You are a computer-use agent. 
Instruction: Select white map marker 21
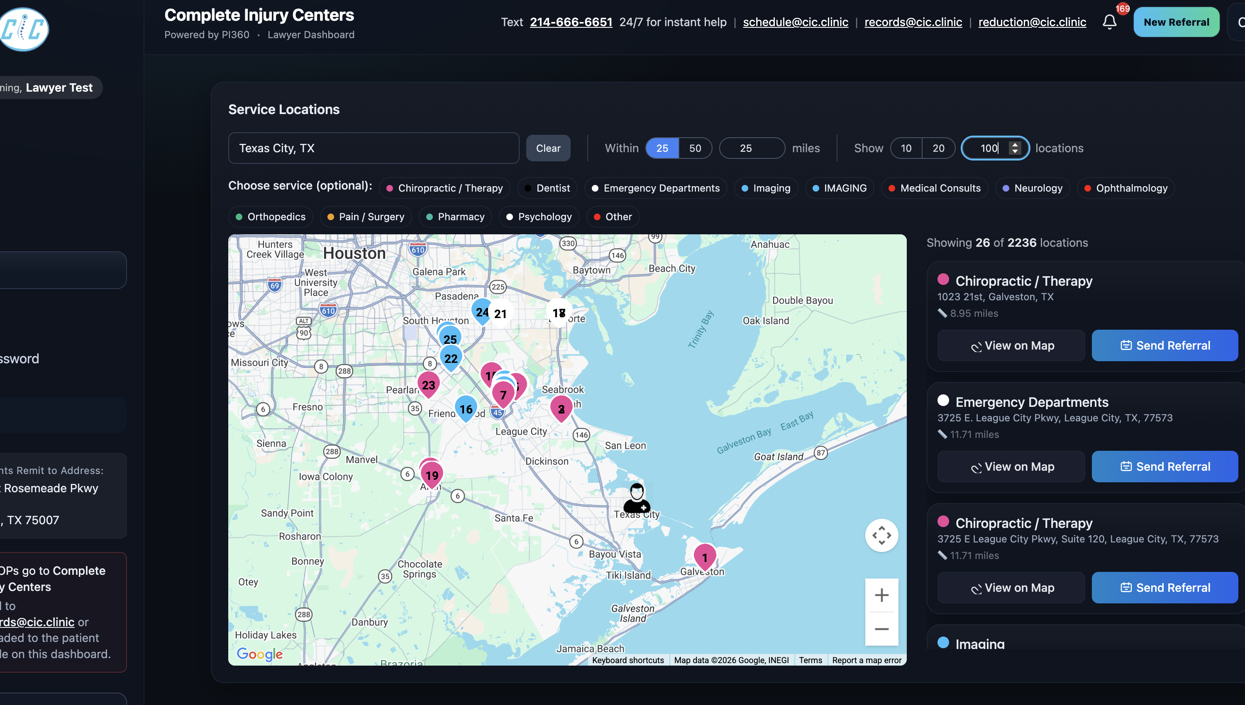tap(501, 313)
